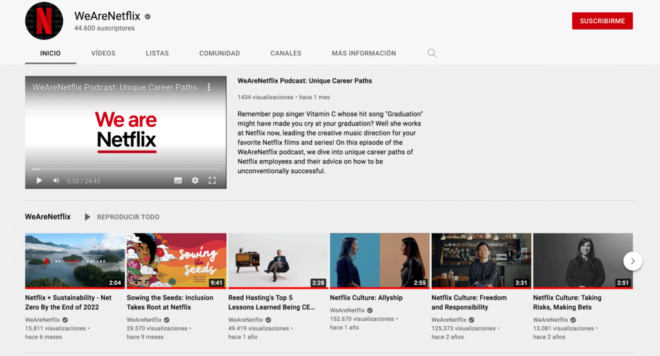The image size is (660, 356).
Task: Click the Reproducir Todo play icon
Action: pos(88,217)
